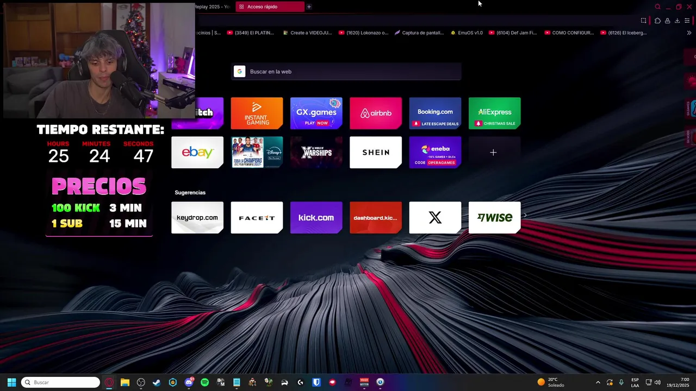Image resolution: width=696 pixels, height=391 pixels.
Task: Open the World of Warships tile
Action: coord(316,153)
